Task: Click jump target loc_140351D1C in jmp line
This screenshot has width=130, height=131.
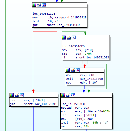Action: [46, 104]
